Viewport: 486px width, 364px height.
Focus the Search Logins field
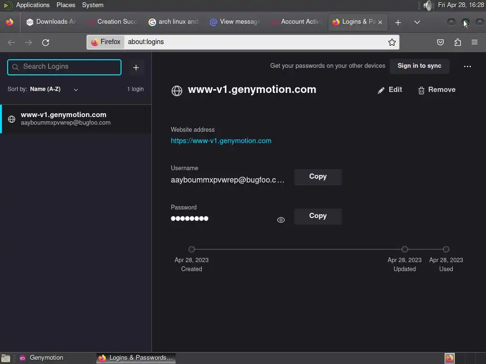[64, 67]
